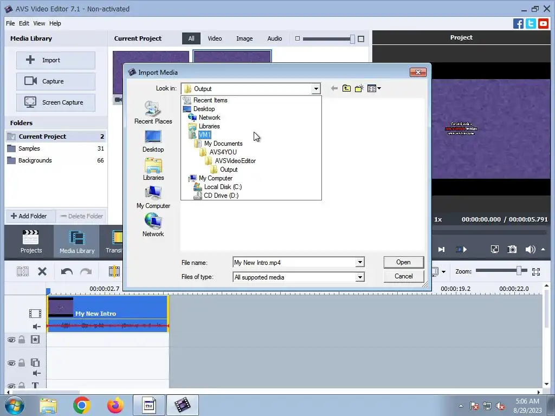Screen dimensions: 555x416
Task: Redo the last action
Action: (86, 271)
